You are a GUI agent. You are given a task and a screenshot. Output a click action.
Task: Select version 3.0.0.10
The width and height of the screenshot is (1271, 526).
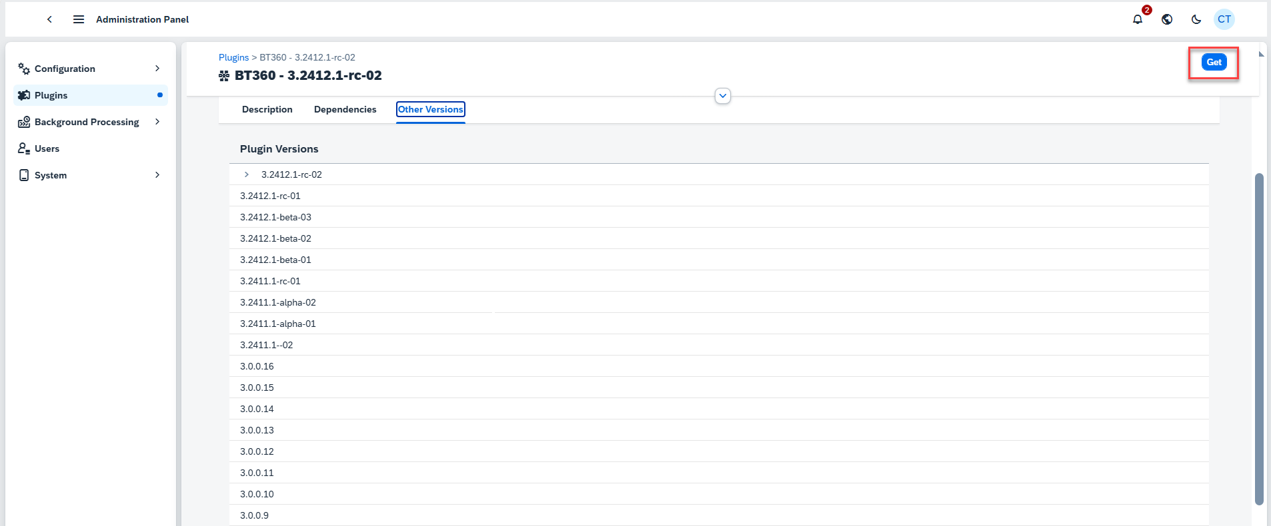pos(719,494)
